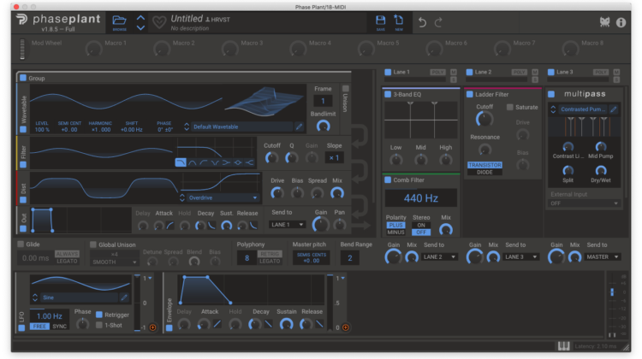
Task: Select low-pass filter shape icon
Action: coord(181,162)
